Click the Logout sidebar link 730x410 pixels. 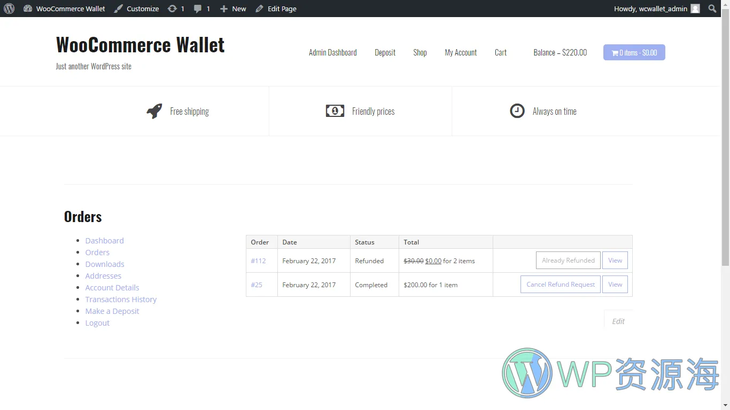[x=97, y=323]
